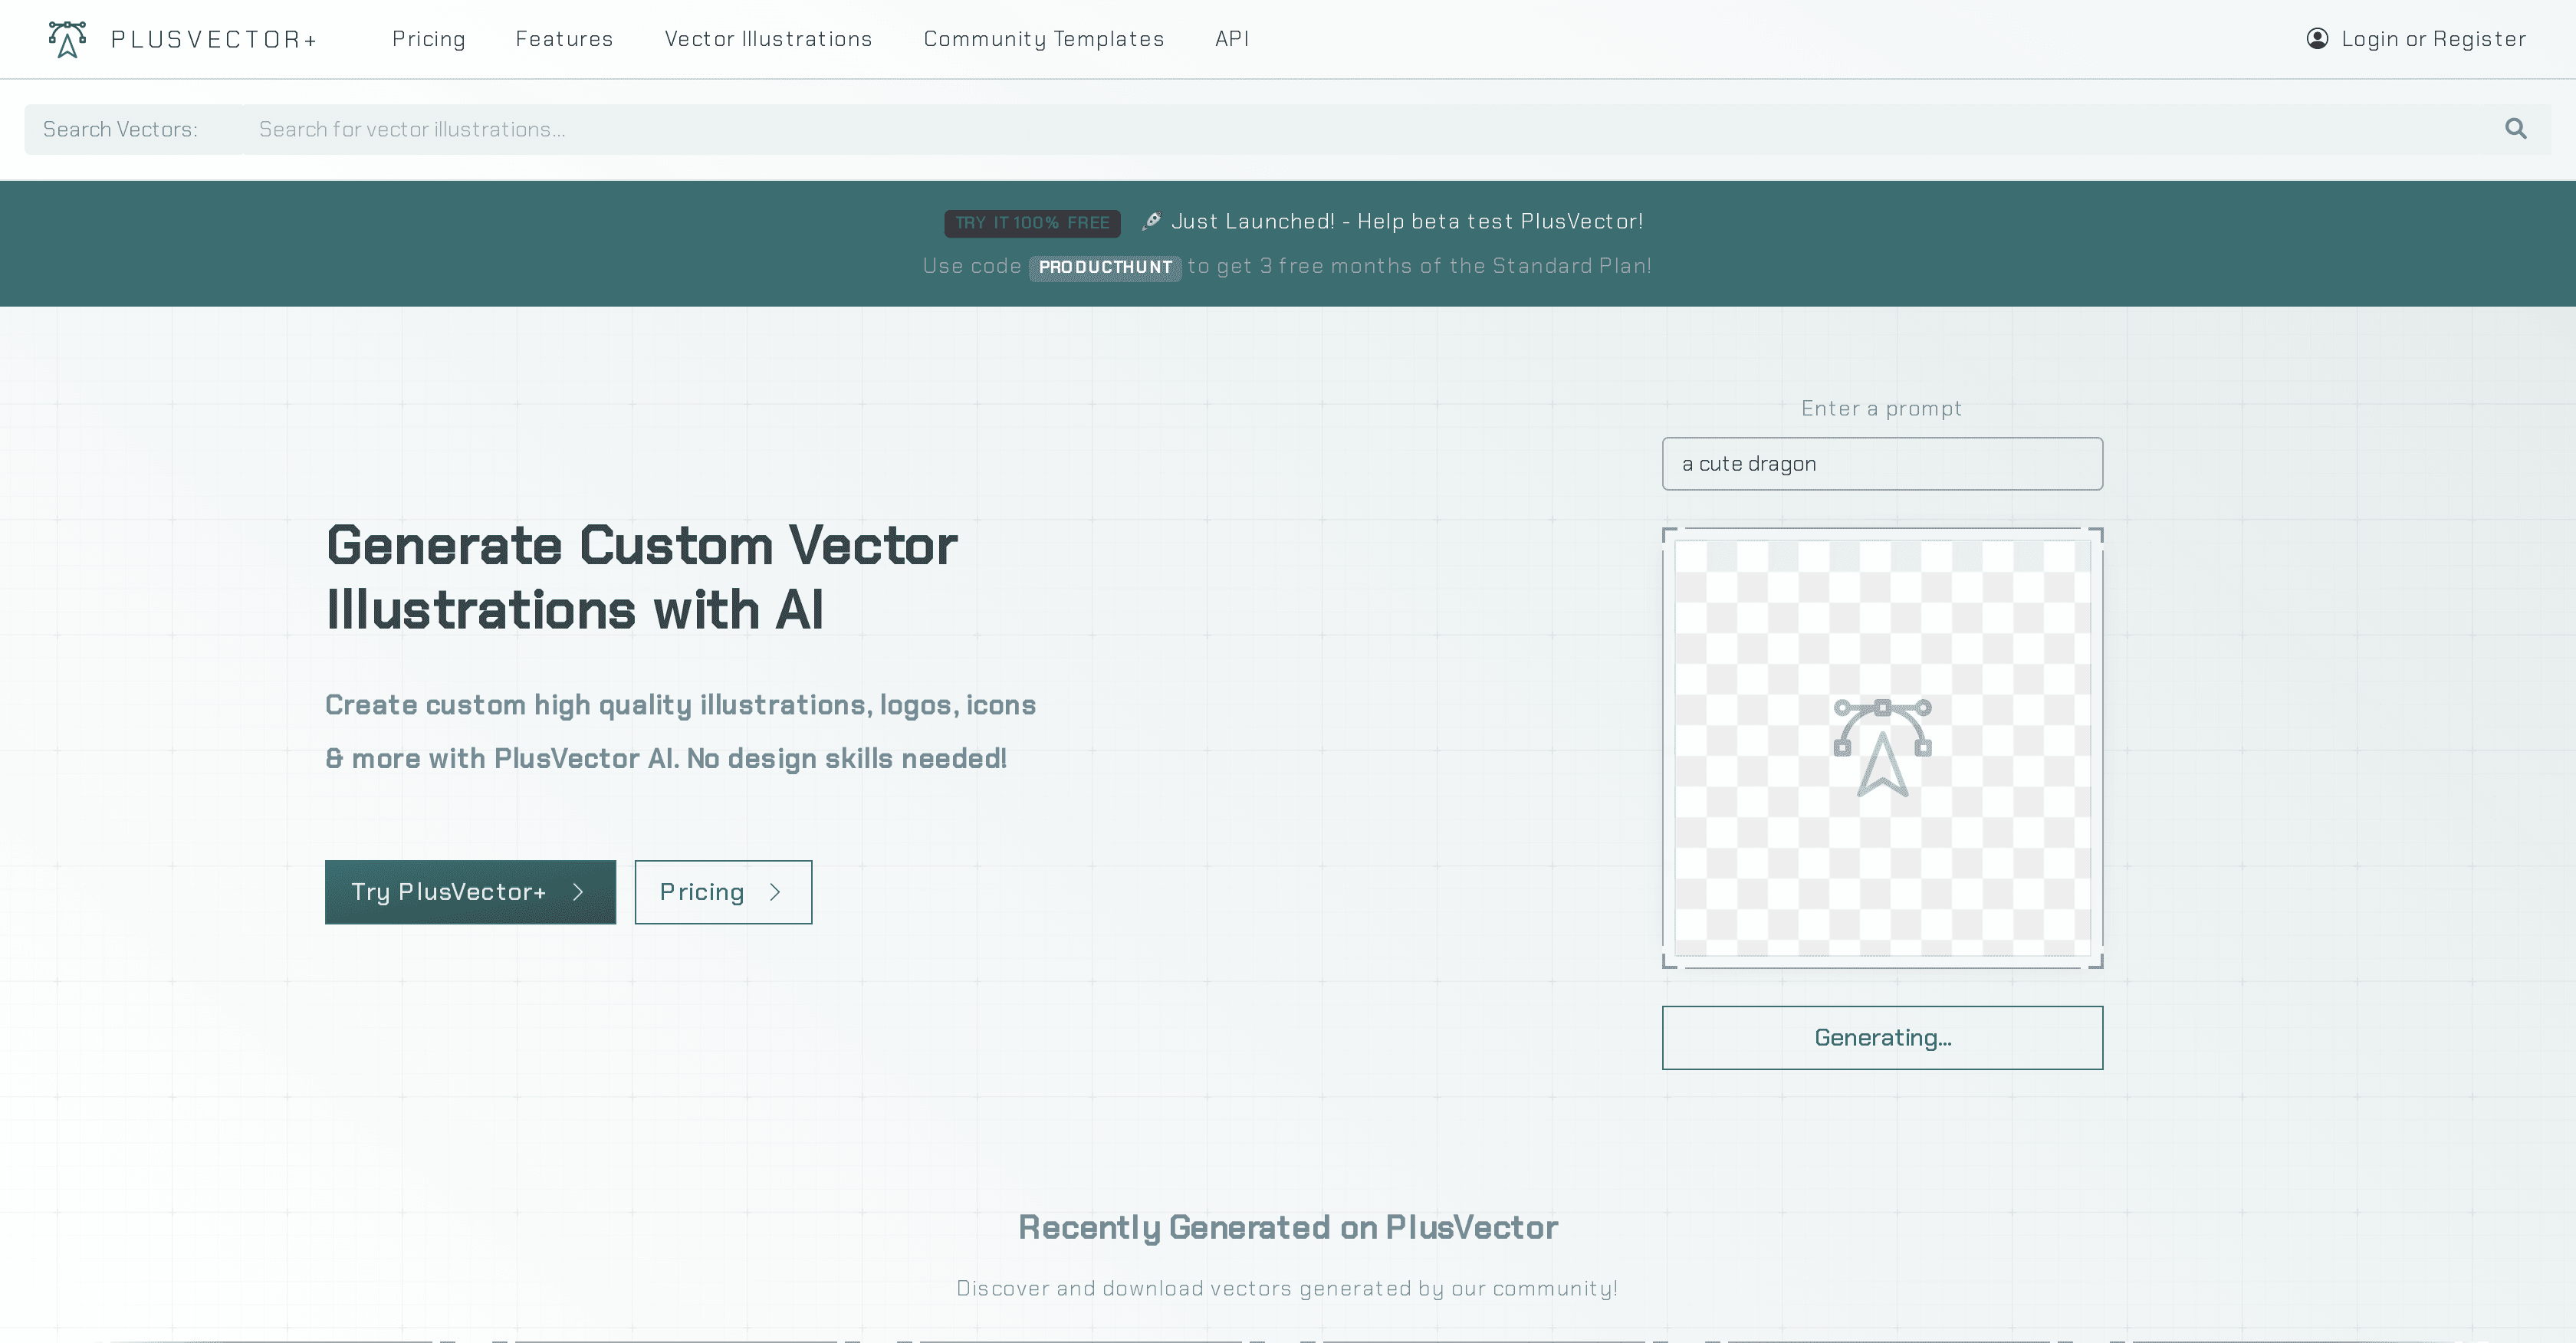
Task: Click the Generating... progress button
Action: [1881, 1037]
